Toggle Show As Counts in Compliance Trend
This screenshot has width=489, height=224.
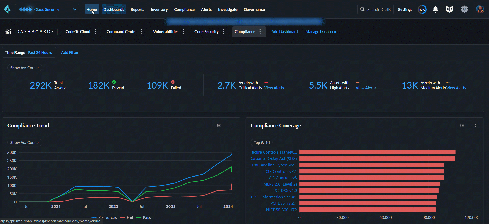[x=25, y=143]
